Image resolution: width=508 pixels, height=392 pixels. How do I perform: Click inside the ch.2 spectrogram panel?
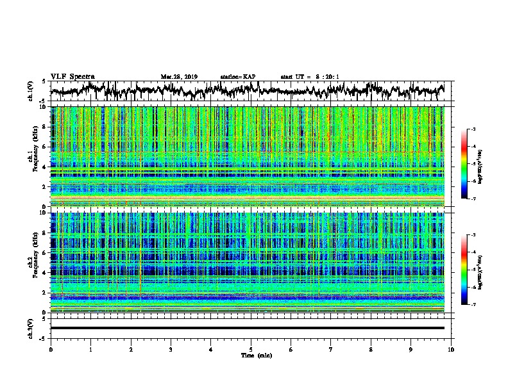point(247,263)
